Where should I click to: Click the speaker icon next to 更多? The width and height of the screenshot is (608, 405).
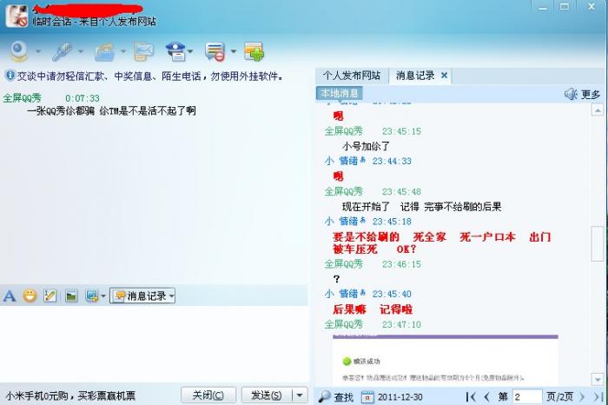point(571,94)
